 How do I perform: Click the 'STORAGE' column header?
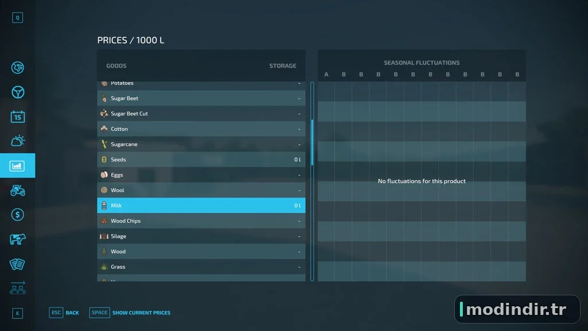(x=283, y=66)
